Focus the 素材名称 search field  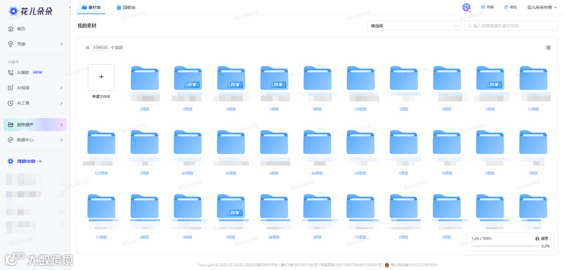(511, 26)
